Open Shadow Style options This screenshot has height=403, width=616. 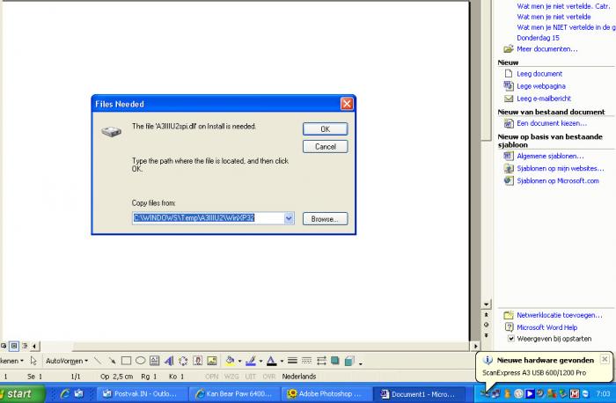335,361
